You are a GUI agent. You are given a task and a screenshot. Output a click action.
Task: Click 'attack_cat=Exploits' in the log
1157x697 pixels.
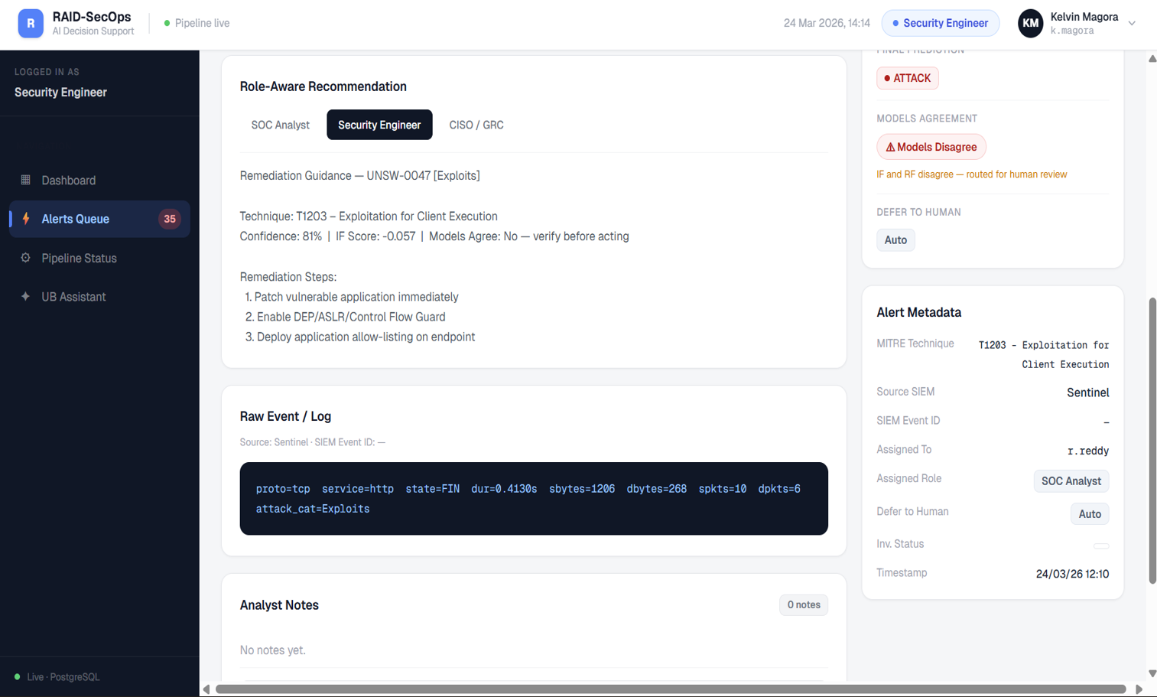313,509
